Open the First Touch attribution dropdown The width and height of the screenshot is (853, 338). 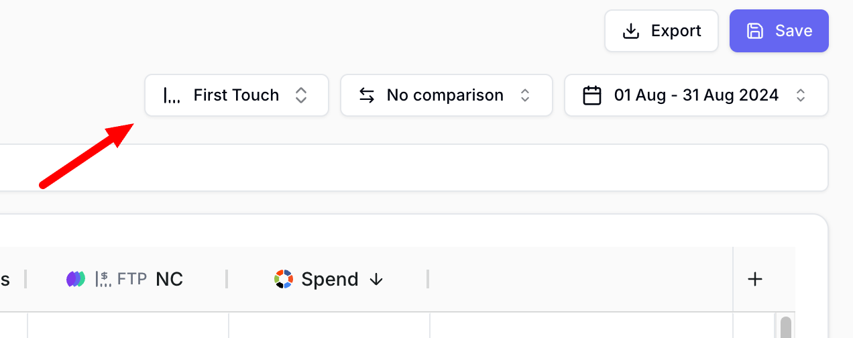click(237, 95)
